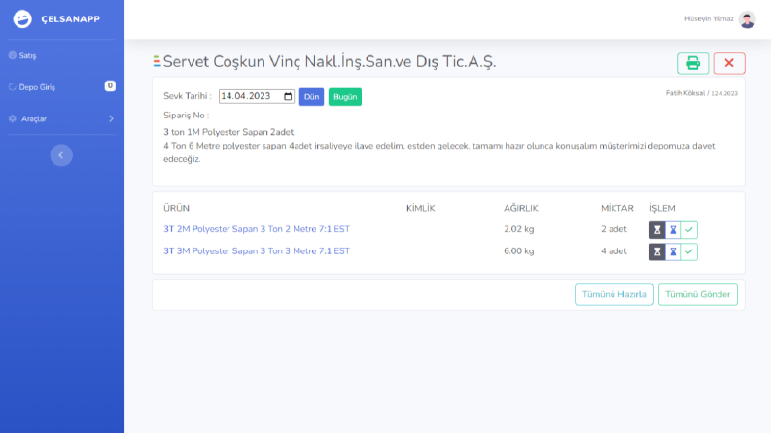Click the Fatih Köksal / 12.4.2023 note
Screen dimensions: 771x433
pyautogui.click(x=702, y=93)
